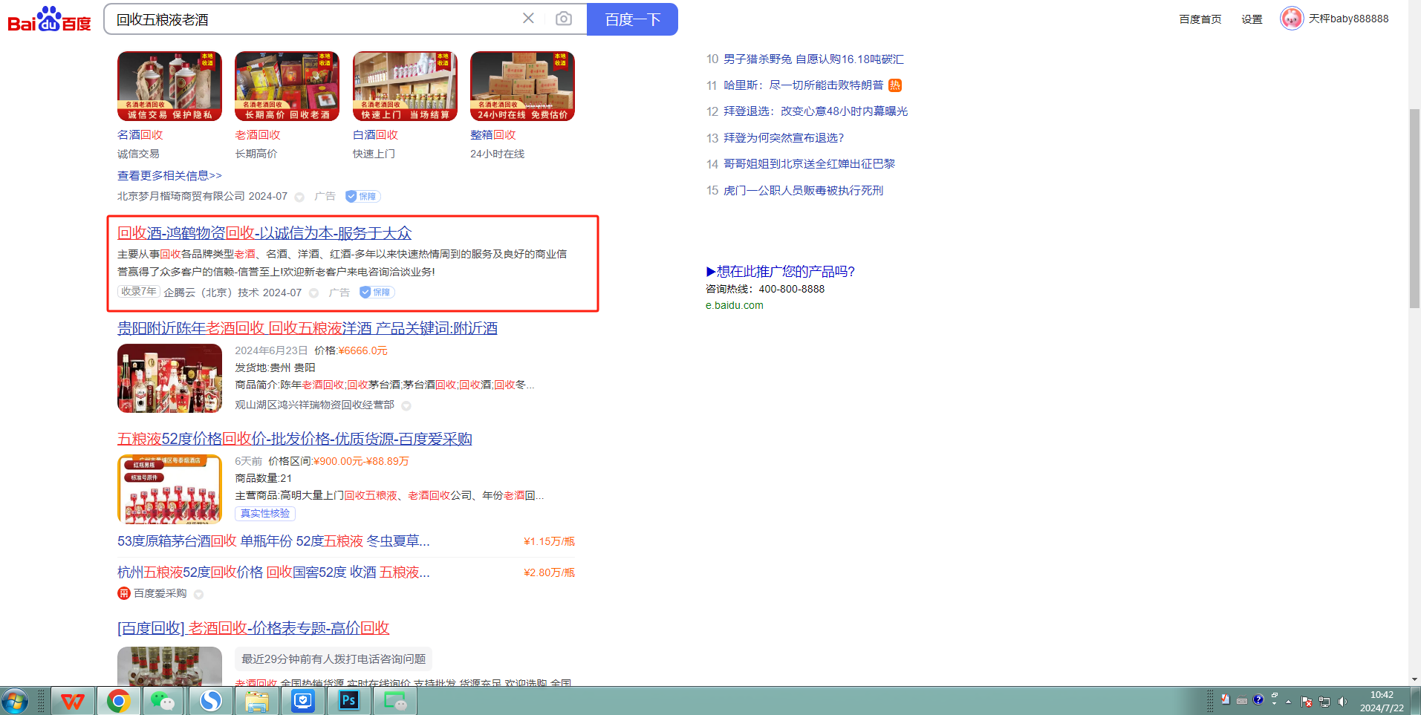
Task: Open the 整箱回收 thumbnail image
Action: point(522,86)
